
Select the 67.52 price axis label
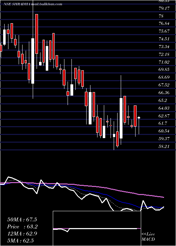click(164, 85)
